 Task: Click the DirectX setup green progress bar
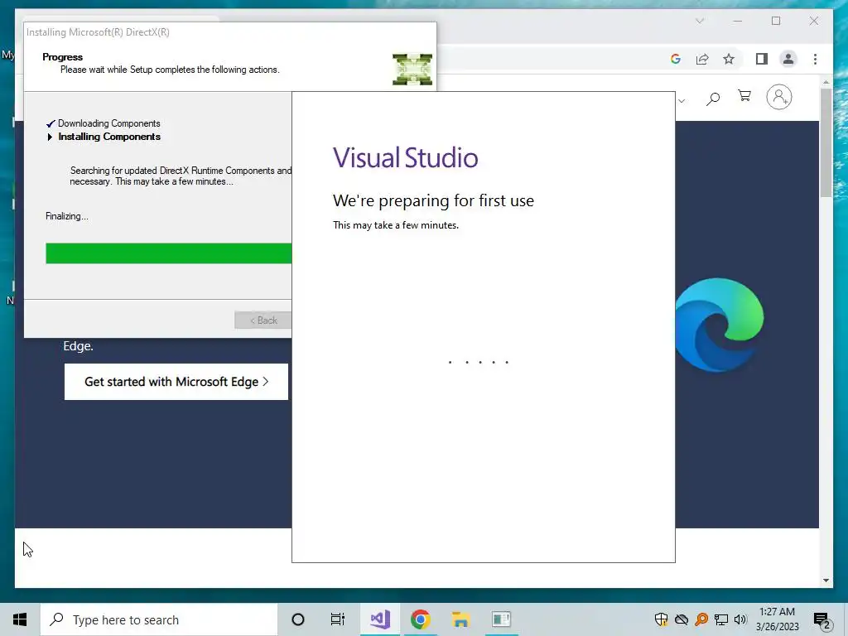[x=169, y=253]
